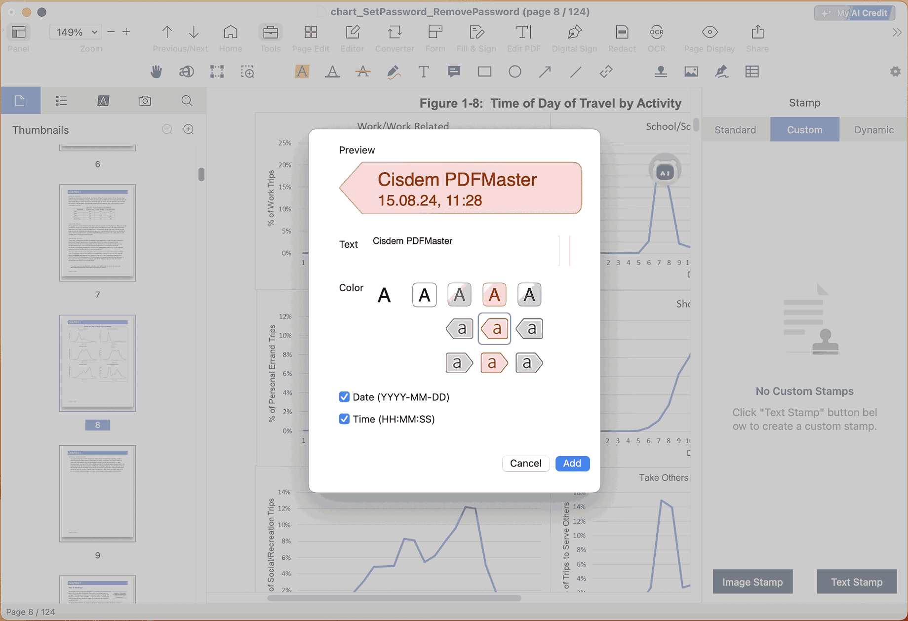Select the underline text tool

pyautogui.click(x=332, y=72)
